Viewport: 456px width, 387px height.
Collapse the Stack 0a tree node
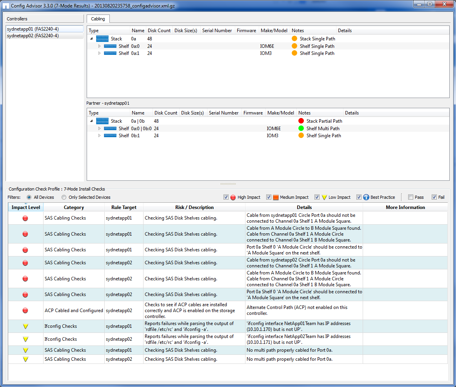click(x=91, y=39)
